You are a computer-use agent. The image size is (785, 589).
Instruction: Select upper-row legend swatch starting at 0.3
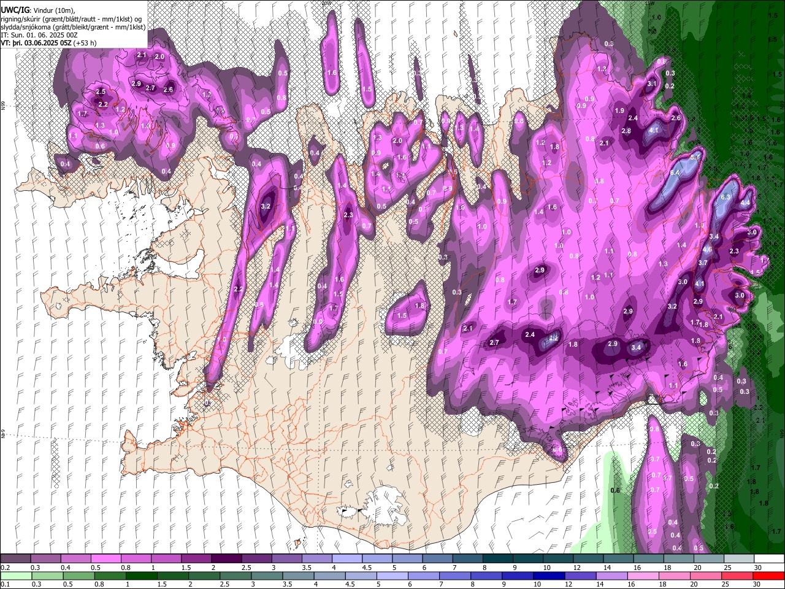click(46, 559)
